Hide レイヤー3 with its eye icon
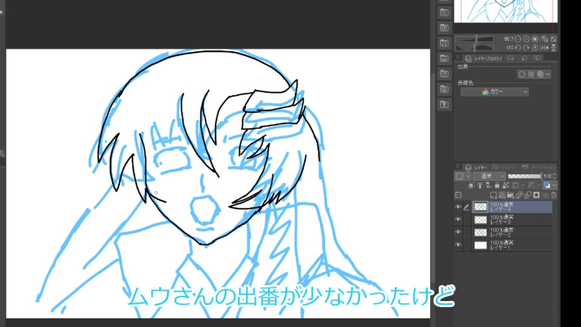Image resolution: width=581 pixels, height=327 pixels. [458, 219]
